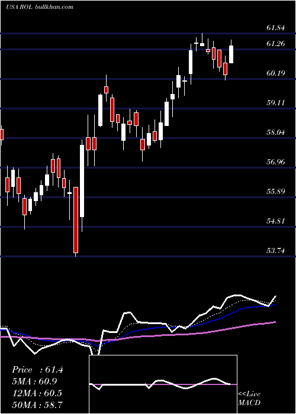Click the Price : 61.4 readout
The height and width of the screenshot is (414, 296).
[37, 370]
